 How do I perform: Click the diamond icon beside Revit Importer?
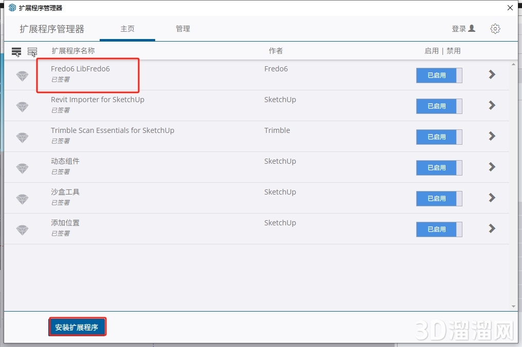[x=22, y=107]
